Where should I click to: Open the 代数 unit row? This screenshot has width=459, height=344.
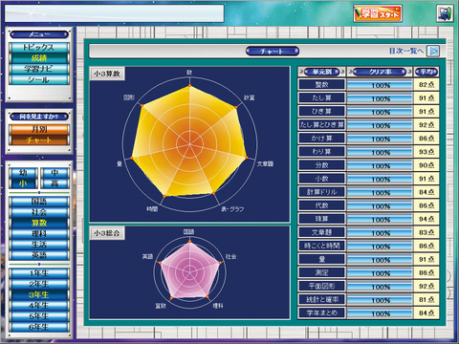coord(321,205)
